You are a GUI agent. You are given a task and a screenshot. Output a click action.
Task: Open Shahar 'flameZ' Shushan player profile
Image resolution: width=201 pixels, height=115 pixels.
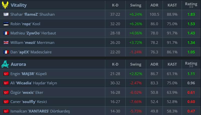32,14
